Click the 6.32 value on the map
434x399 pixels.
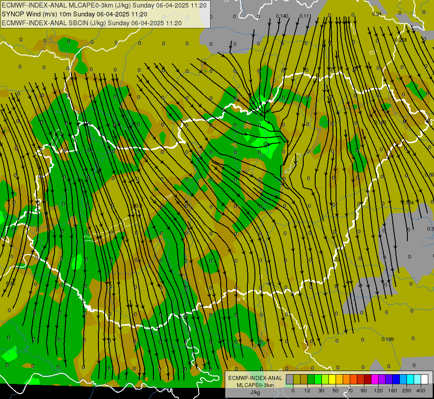tap(11, 283)
